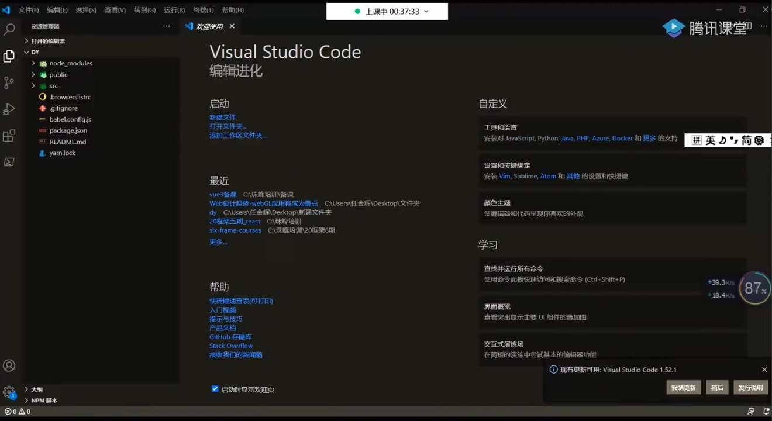This screenshot has height=421, width=772.
Task: Click the 打开文件夹... link
Action: click(x=228, y=126)
